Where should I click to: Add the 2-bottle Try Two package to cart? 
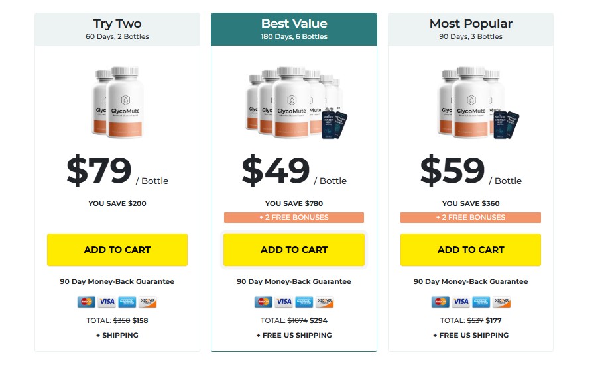117,250
